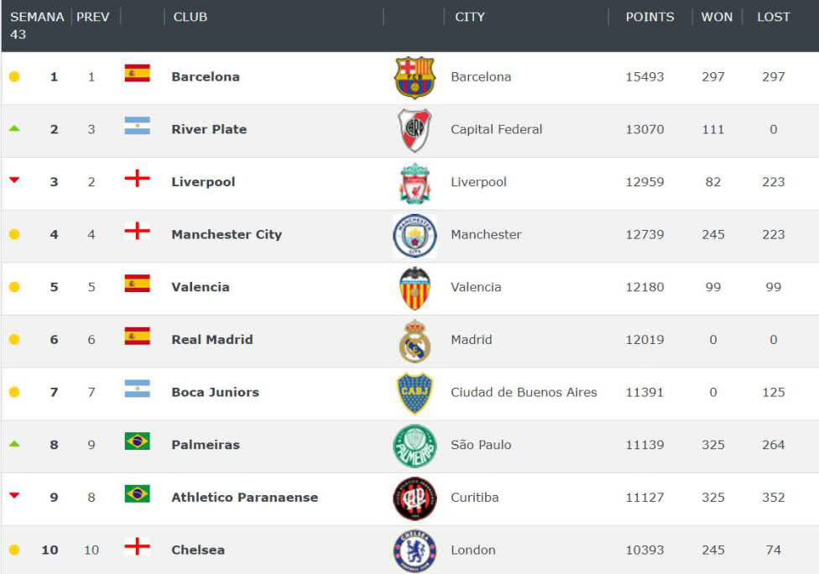Click Brazil flag beside Palmeiras
Screen dimensions: 819x574
137,441
